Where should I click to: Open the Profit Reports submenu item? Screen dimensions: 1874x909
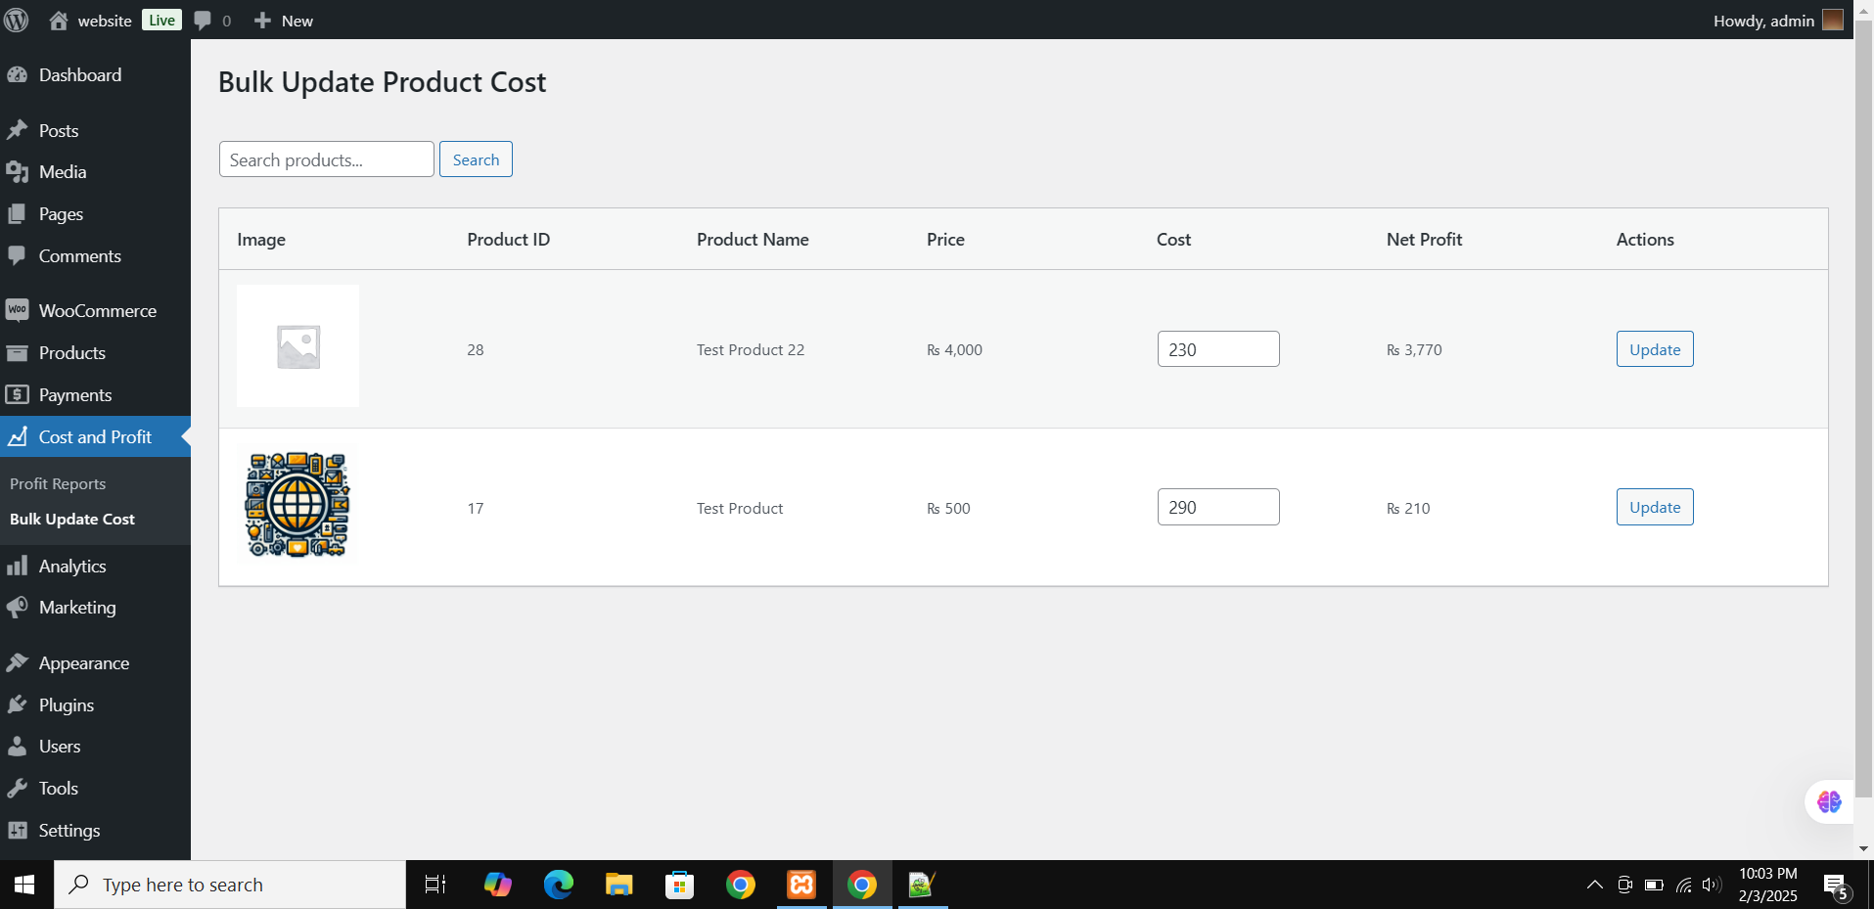click(x=58, y=484)
